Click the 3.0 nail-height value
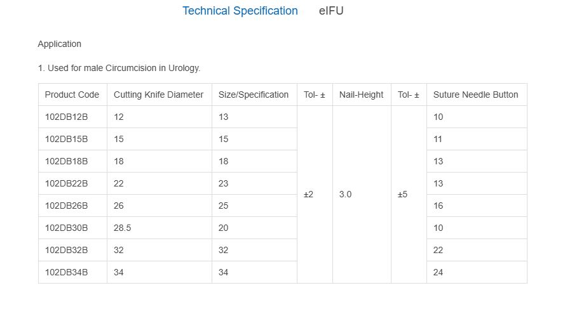 (345, 195)
